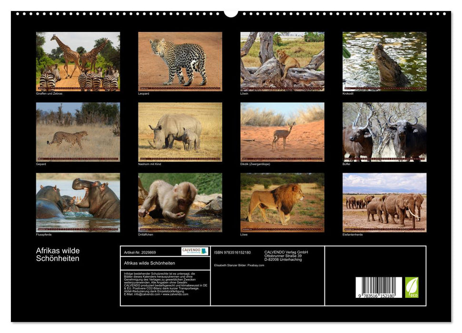Select the Giraffen und Zebras thumbnail

pyautogui.click(x=78, y=60)
